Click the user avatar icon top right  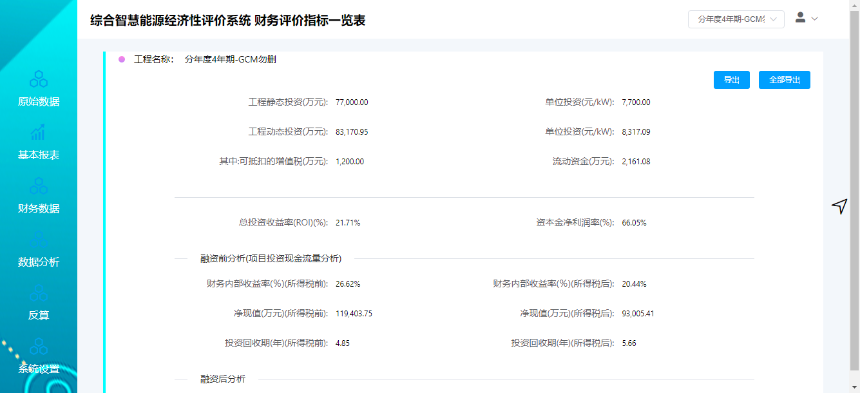click(x=801, y=19)
